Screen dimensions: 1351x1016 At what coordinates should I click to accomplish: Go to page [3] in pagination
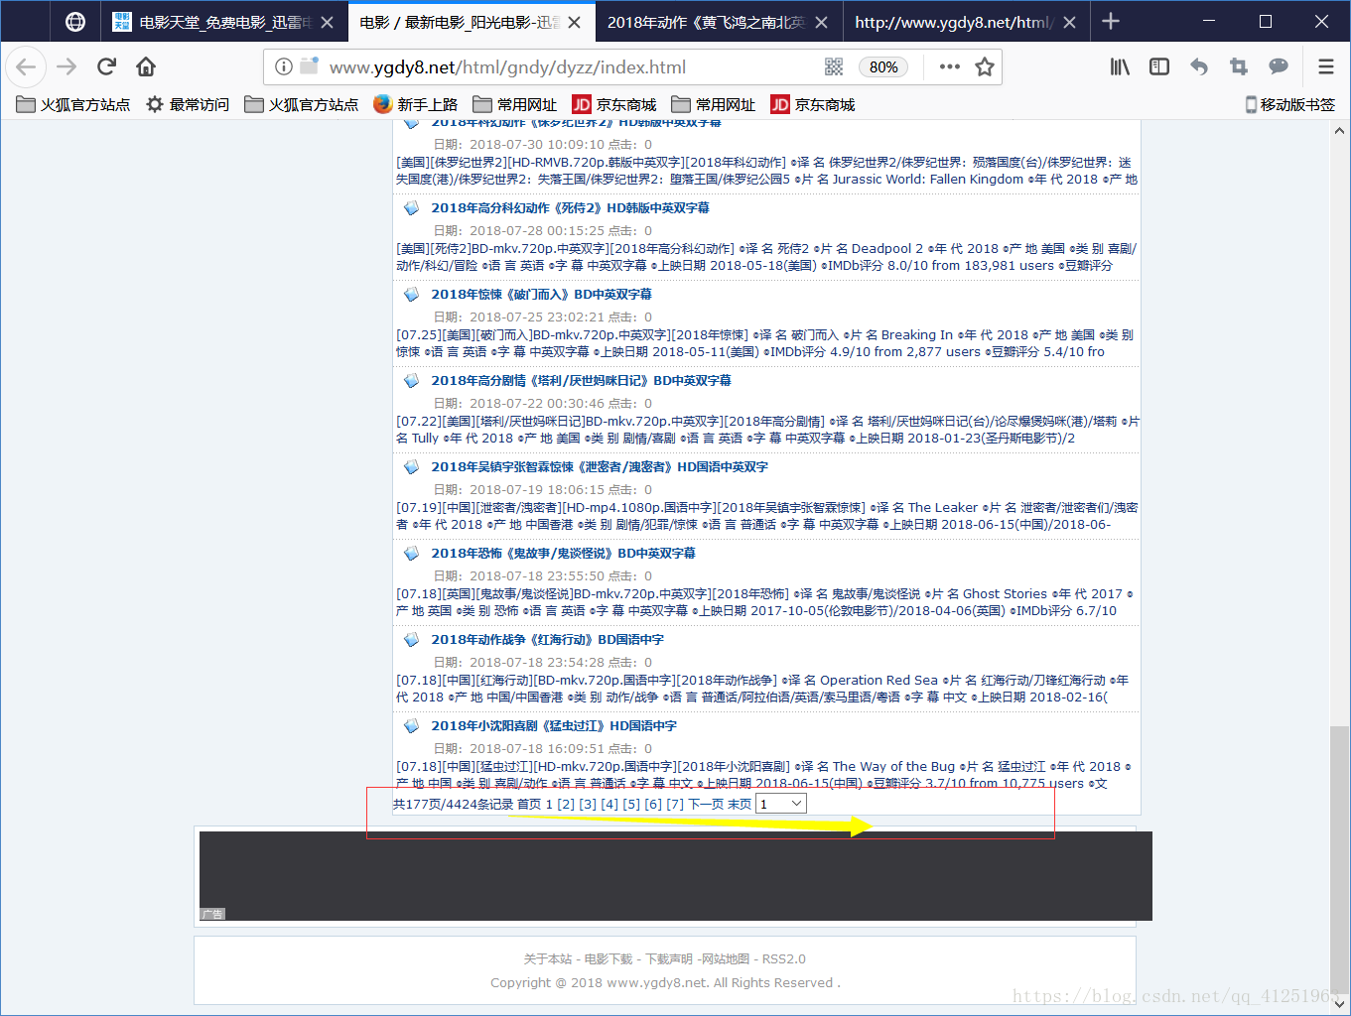click(x=588, y=804)
